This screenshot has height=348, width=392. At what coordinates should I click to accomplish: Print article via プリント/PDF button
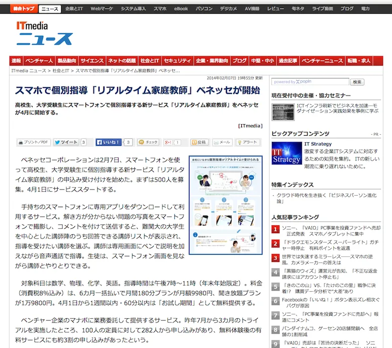click(x=34, y=142)
